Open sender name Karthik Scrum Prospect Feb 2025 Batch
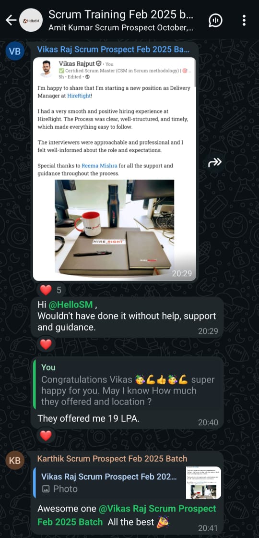The width and height of the screenshot is (259, 538). point(112,459)
